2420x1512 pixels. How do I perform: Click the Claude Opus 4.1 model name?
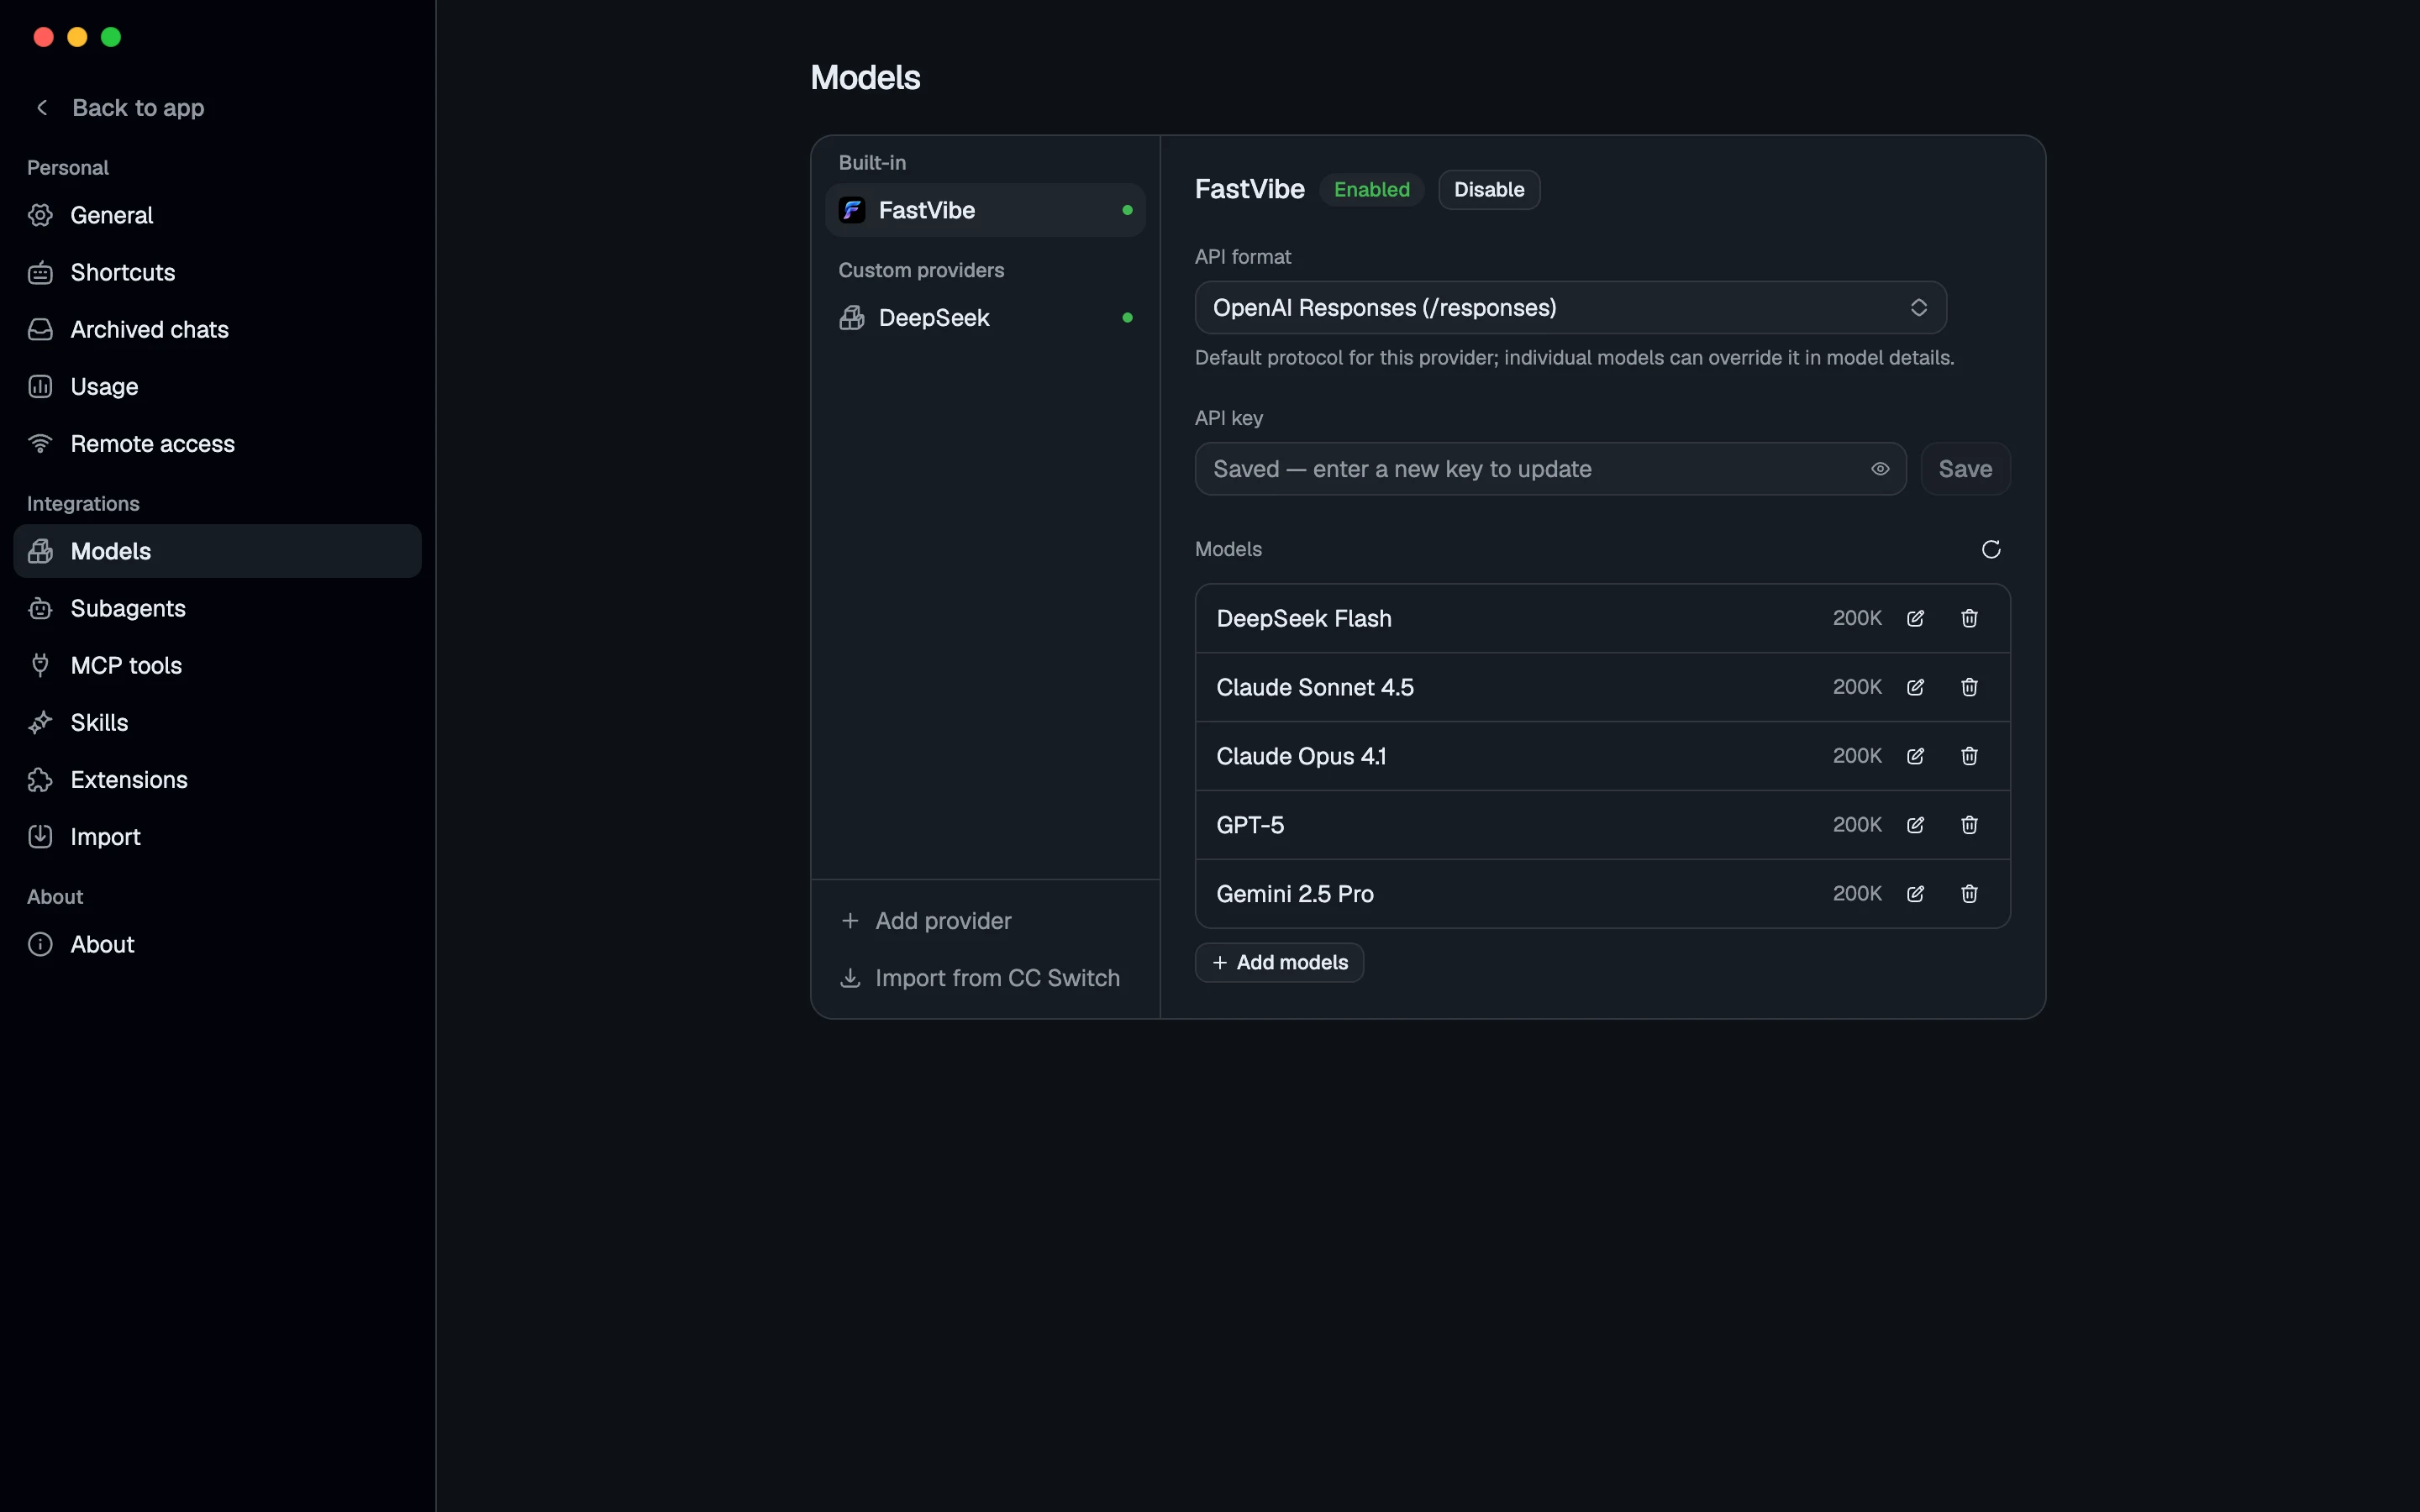click(x=1300, y=756)
